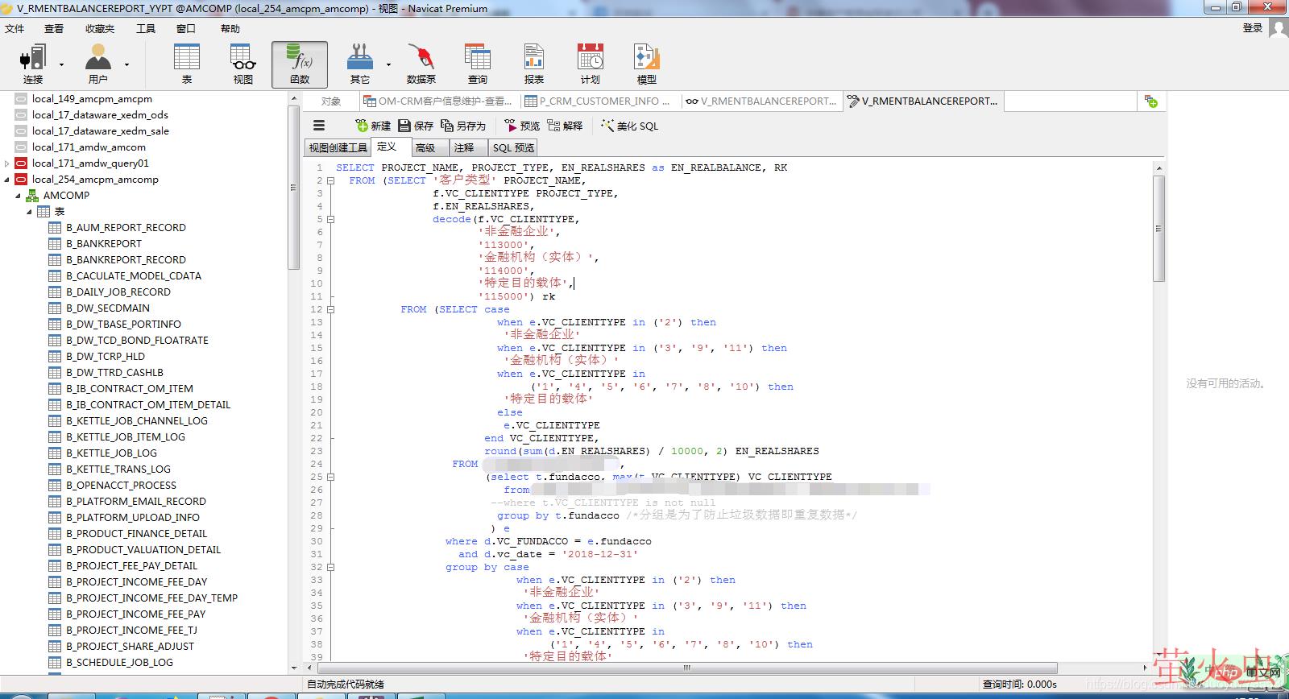1289x699 pixels.
Task: Select the B_BANKREPORT table in tree
Action: click(x=103, y=243)
